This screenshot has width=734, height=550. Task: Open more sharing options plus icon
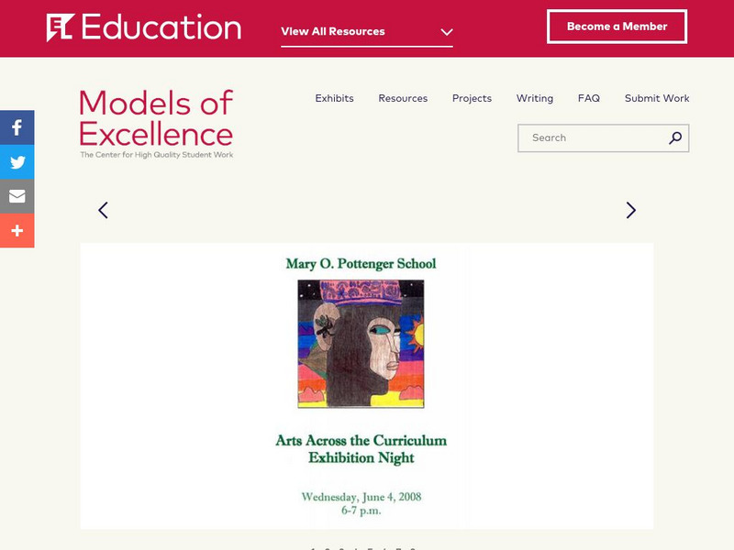(17, 231)
